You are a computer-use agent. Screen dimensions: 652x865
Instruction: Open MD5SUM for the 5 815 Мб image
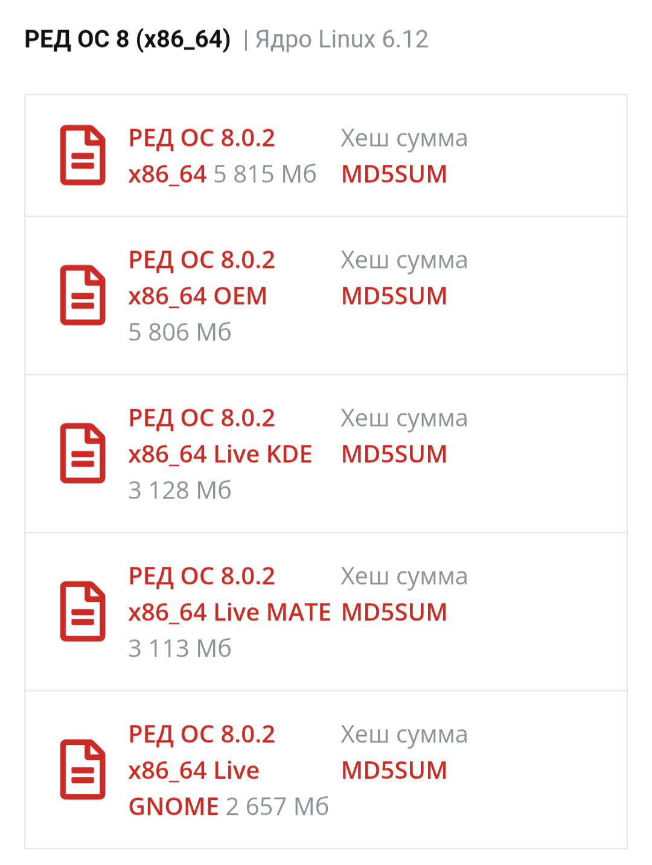pyautogui.click(x=394, y=174)
